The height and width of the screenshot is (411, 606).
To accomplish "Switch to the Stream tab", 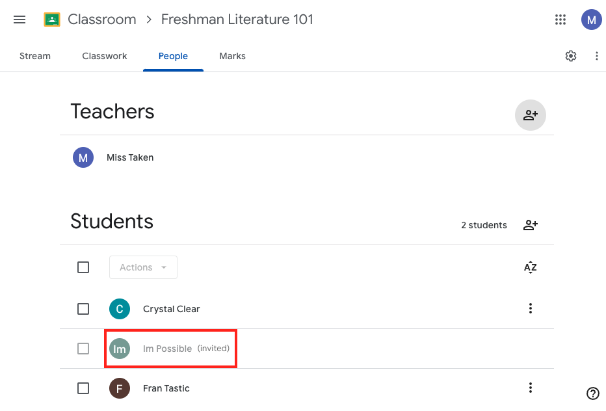I will [35, 56].
